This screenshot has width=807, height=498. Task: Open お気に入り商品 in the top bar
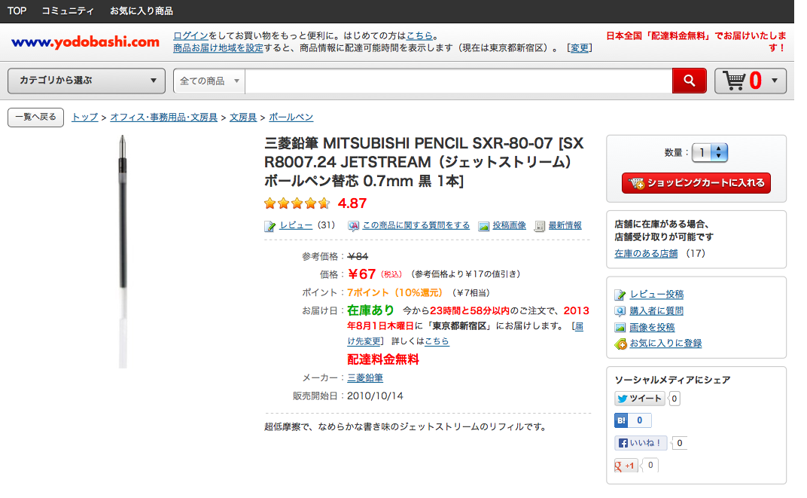coord(142,11)
